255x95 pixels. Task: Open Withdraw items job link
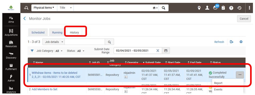click(x=56, y=75)
